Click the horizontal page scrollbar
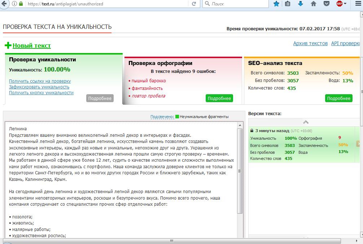Image resolution: width=363 pixels, height=244 pixels. pos(172,241)
